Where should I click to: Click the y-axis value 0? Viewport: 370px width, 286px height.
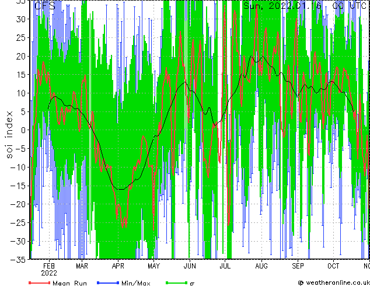[x=23, y=130]
